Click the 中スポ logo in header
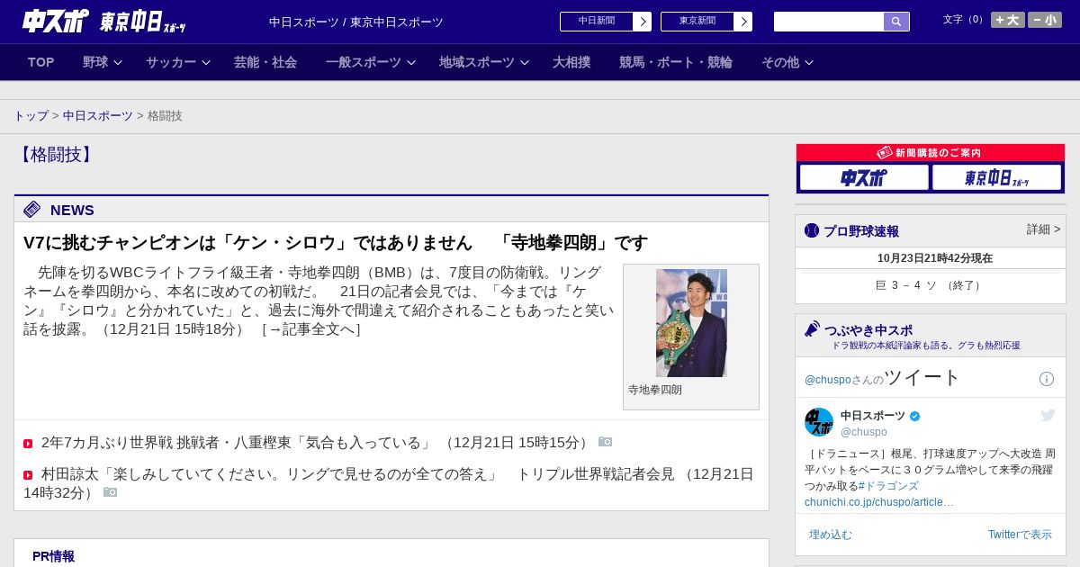This screenshot has width=1080, height=567. pyautogui.click(x=56, y=21)
